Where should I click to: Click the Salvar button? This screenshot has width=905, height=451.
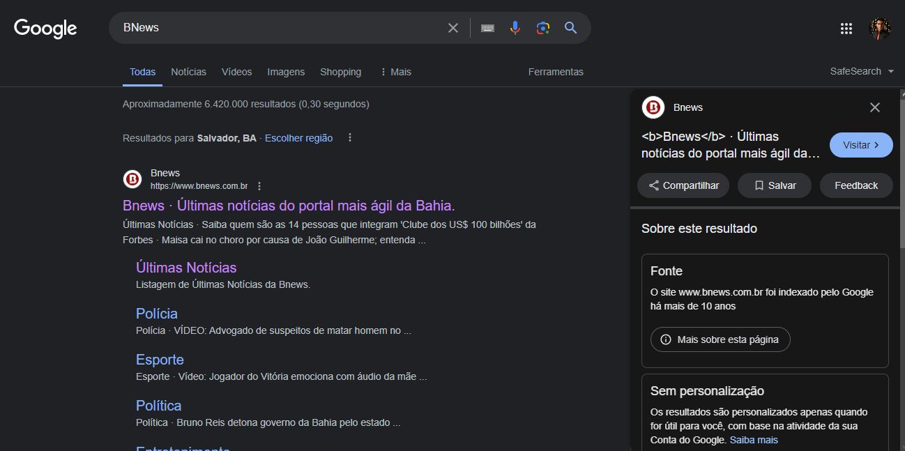pos(775,185)
